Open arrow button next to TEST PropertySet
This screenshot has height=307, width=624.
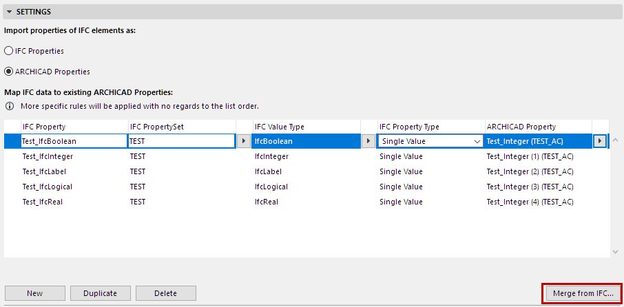click(x=244, y=141)
